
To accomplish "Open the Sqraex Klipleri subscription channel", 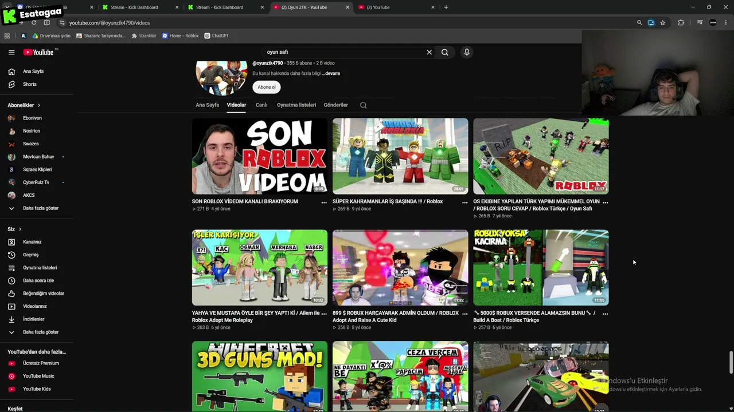I will click(x=38, y=169).
